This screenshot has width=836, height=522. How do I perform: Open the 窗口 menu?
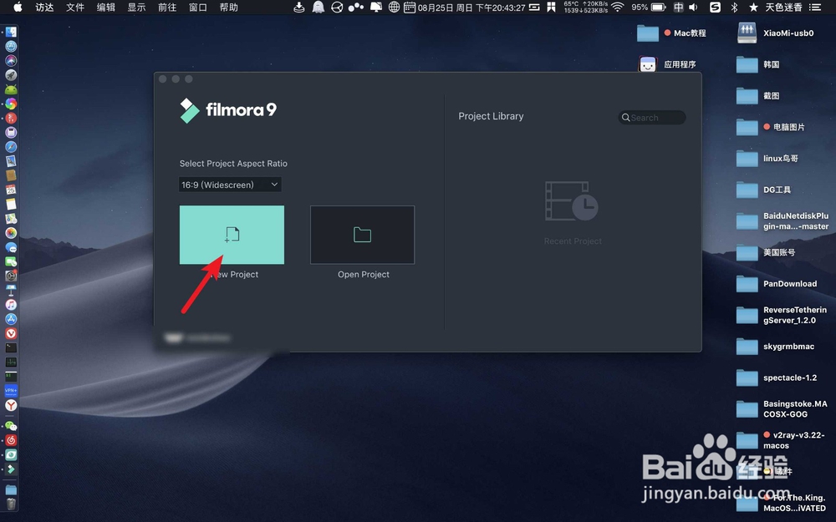coord(198,7)
